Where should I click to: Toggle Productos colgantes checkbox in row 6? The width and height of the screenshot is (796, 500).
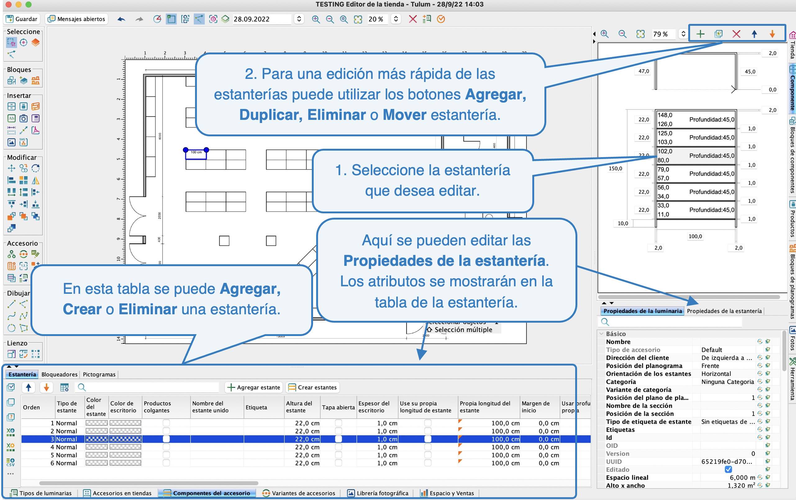click(166, 463)
